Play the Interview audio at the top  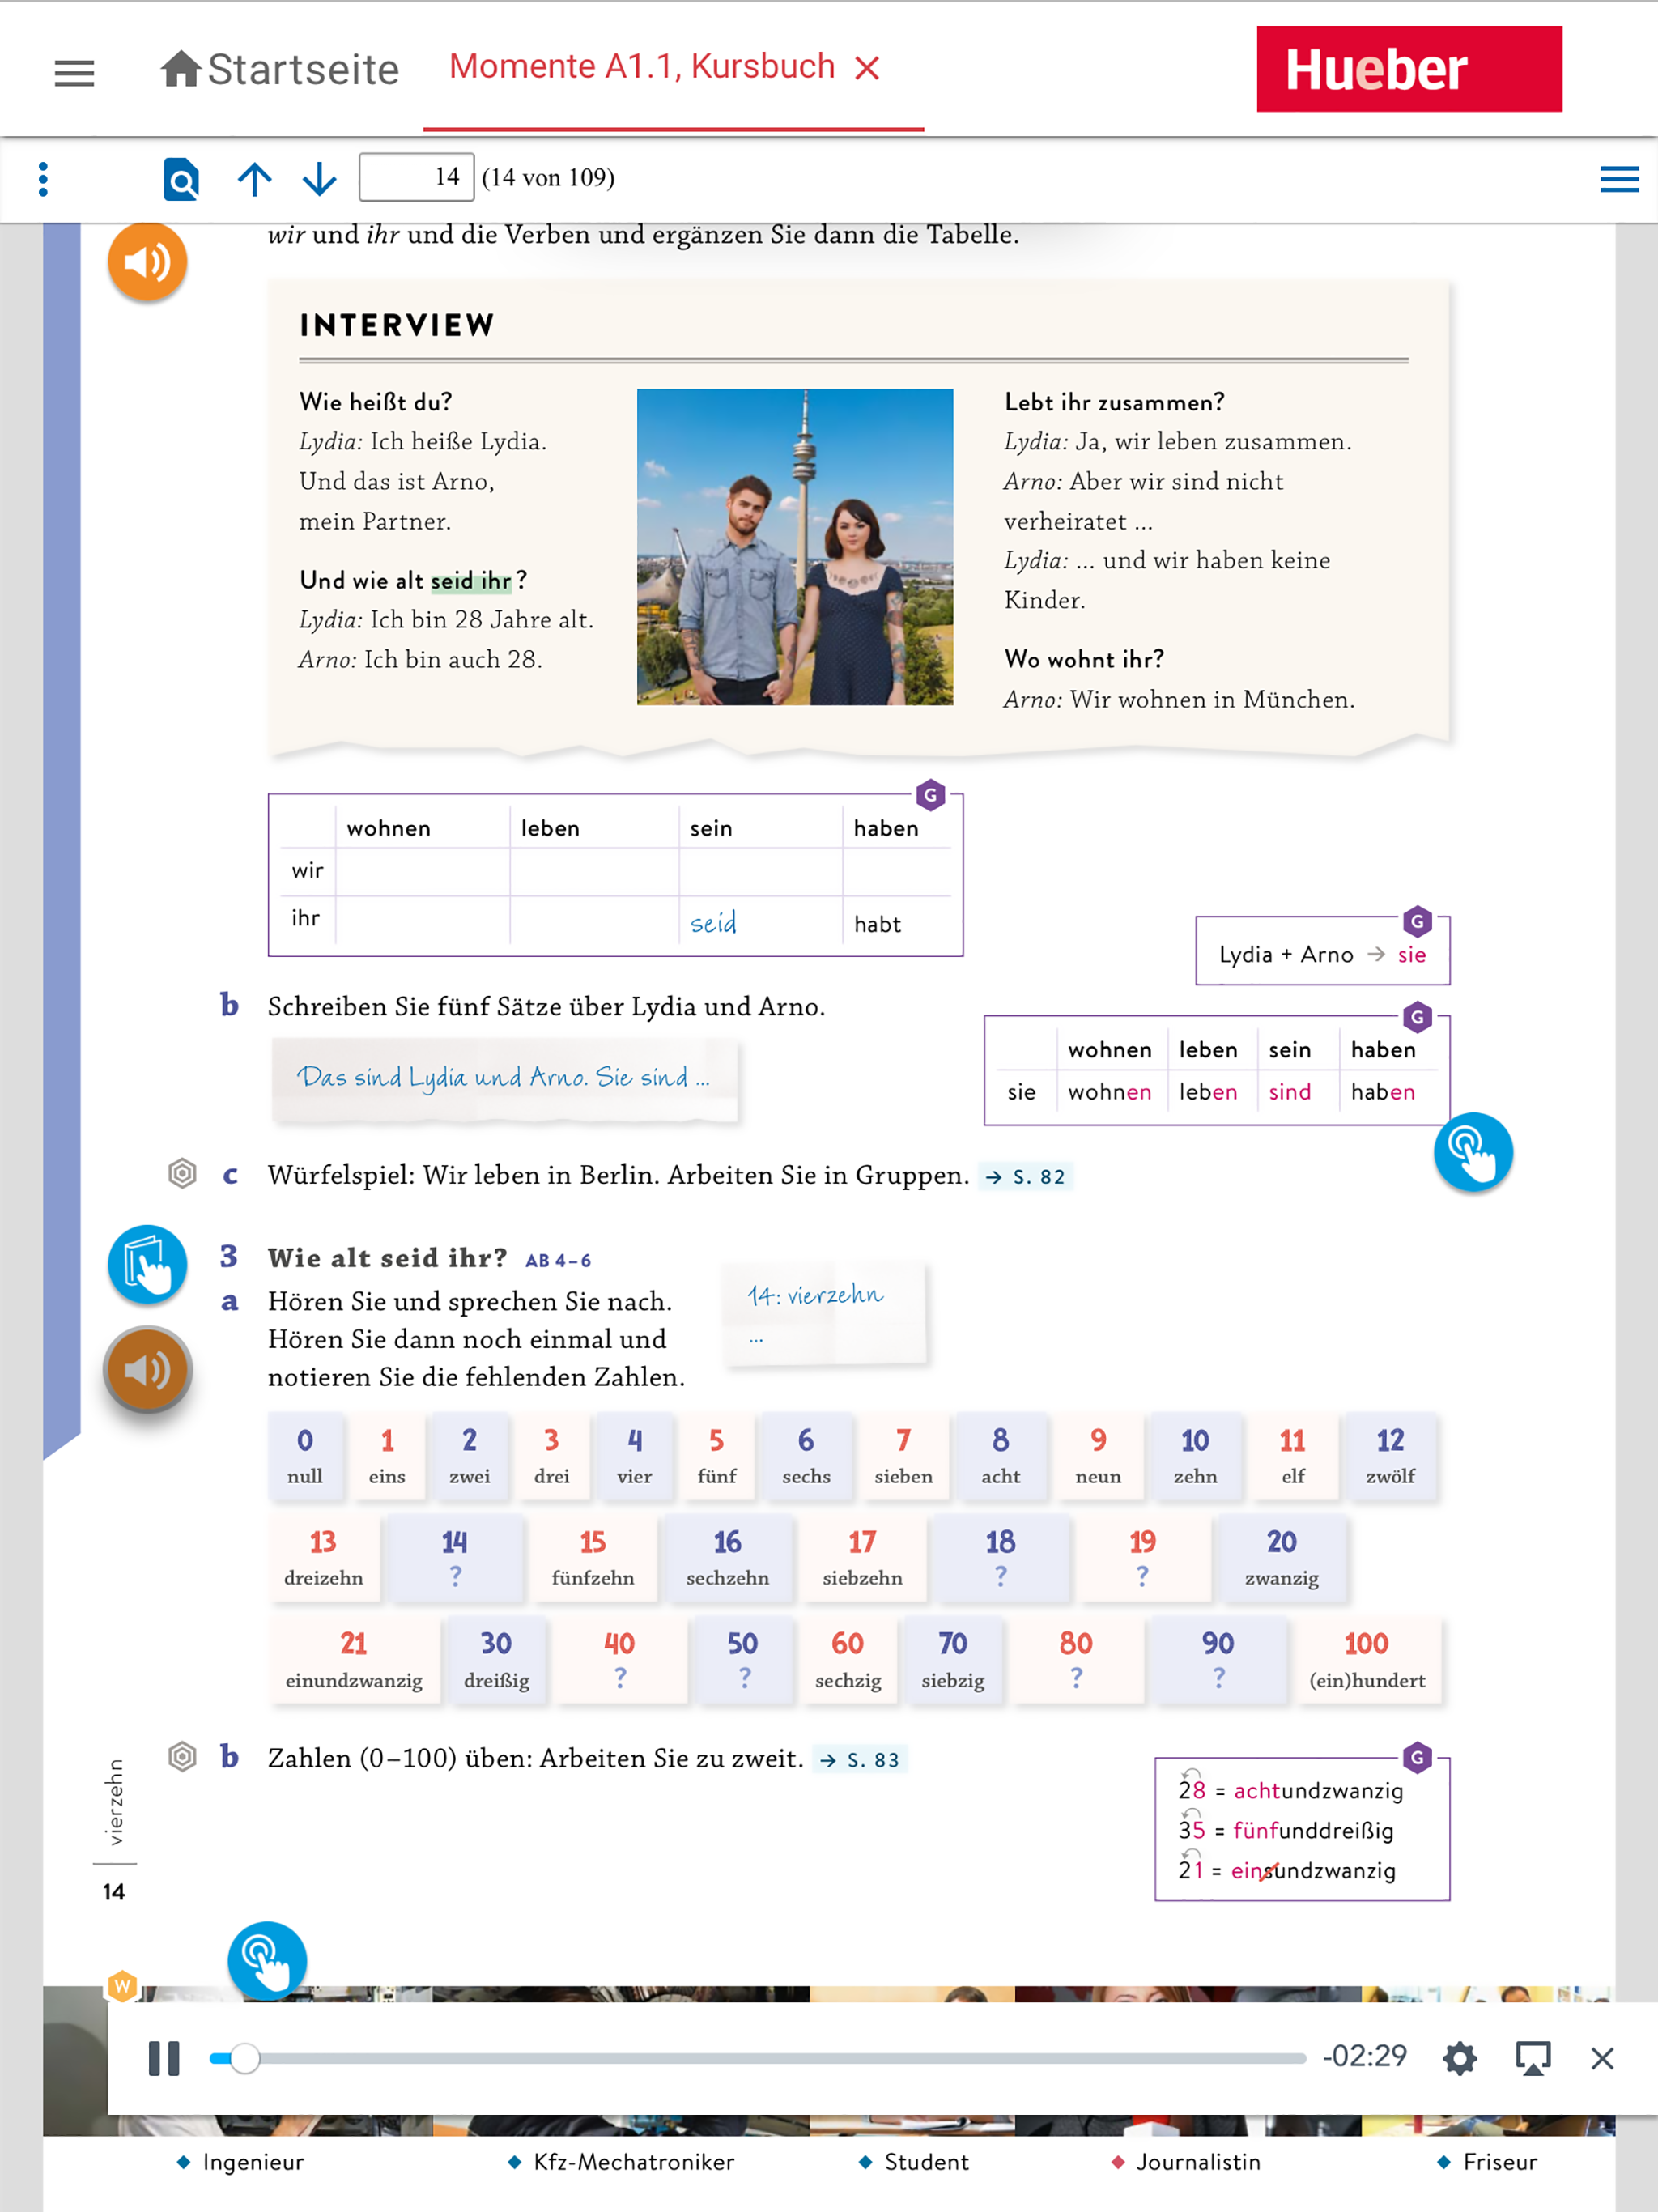click(x=147, y=261)
